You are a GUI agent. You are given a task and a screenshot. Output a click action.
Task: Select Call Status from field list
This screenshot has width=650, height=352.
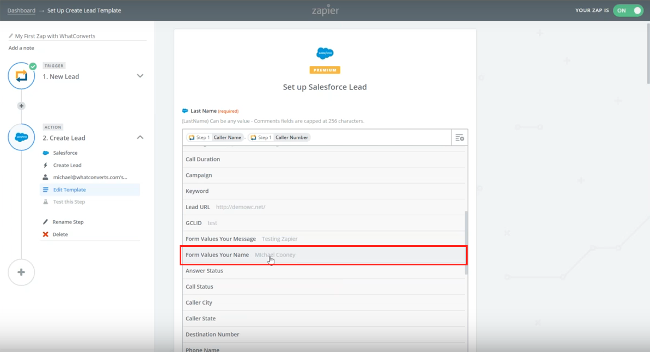(324, 287)
